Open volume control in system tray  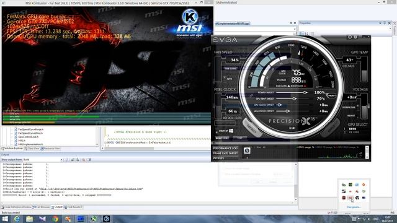click(368, 219)
